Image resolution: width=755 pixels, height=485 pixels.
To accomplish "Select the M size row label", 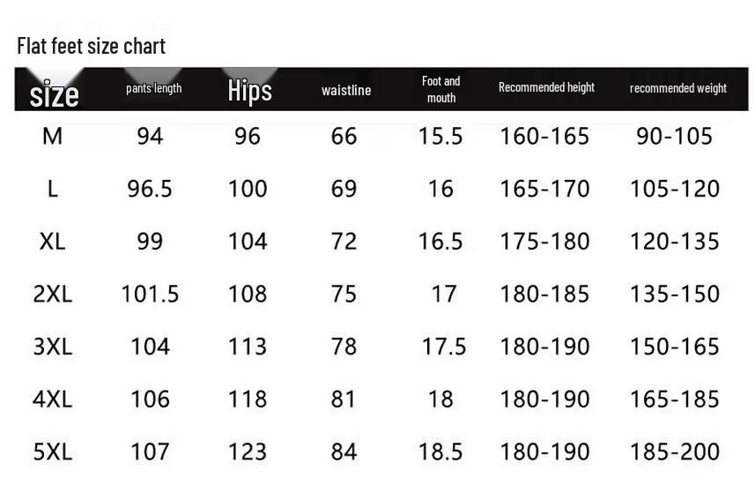I will [52, 136].
